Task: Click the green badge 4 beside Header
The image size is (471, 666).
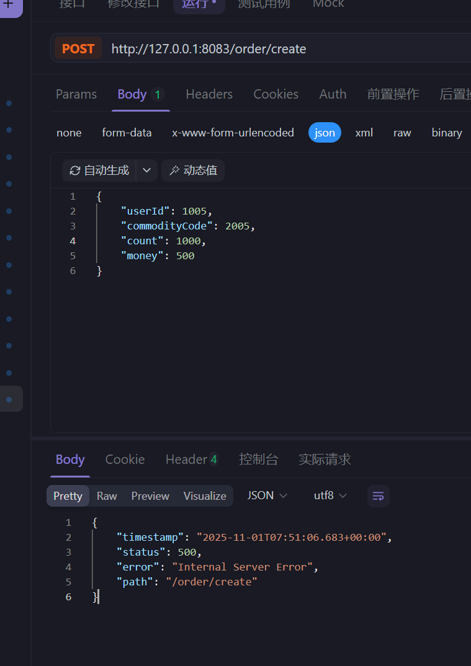Action: click(x=214, y=460)
